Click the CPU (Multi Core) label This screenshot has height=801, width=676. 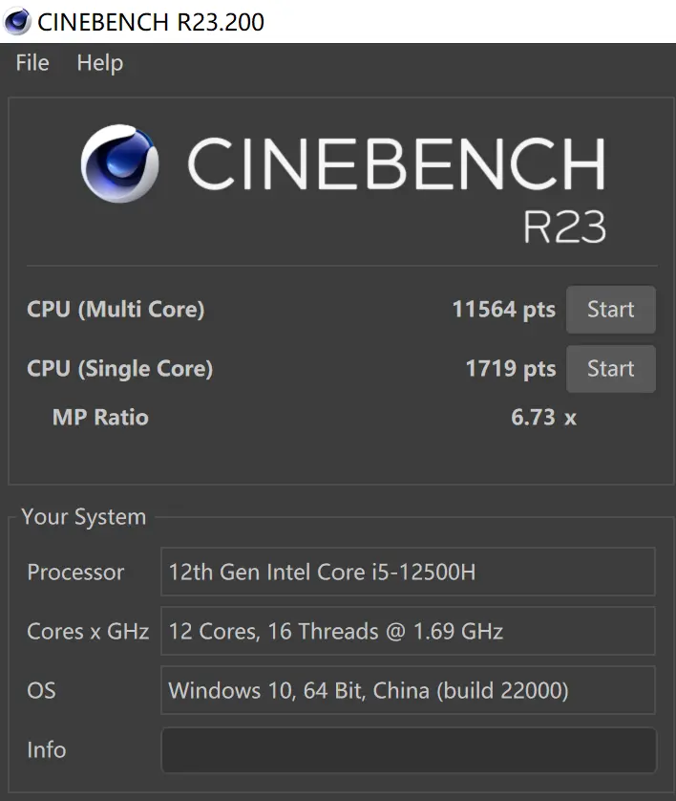(x=116, y=310)
